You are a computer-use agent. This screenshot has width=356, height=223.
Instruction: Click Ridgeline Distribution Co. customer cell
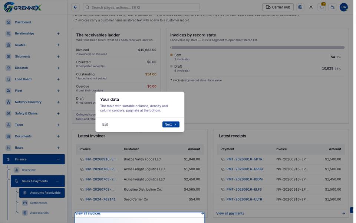click(x=142, y=189)
